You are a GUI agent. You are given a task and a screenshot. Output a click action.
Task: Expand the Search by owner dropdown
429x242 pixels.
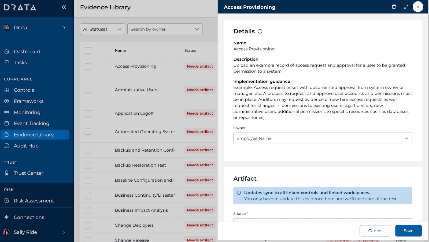pos(165,29)
